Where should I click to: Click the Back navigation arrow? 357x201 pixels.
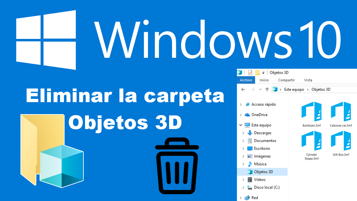click(x=243, y=89)
